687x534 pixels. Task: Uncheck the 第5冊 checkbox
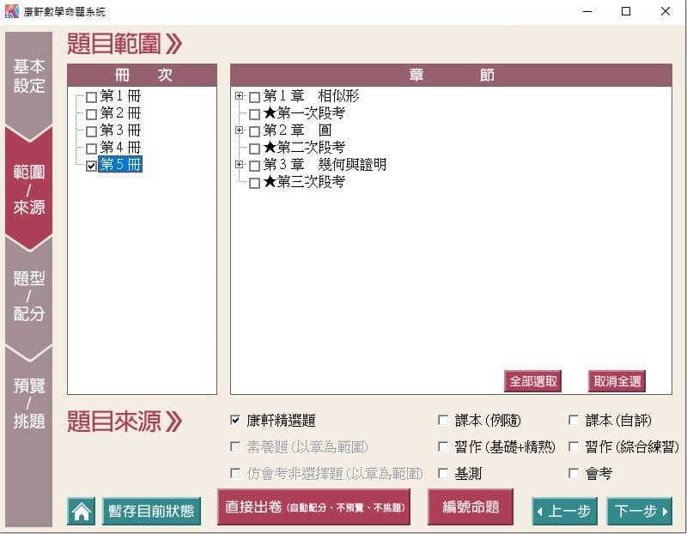pyautogui.click(x=91, y=166)
